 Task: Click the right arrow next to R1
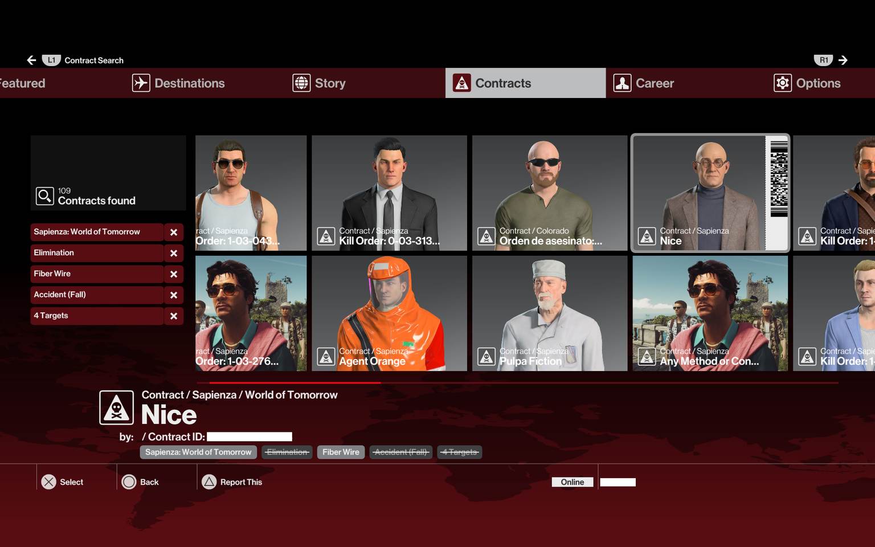tap(843, 60)
